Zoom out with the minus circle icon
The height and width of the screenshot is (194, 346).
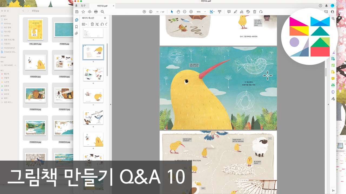185,12
